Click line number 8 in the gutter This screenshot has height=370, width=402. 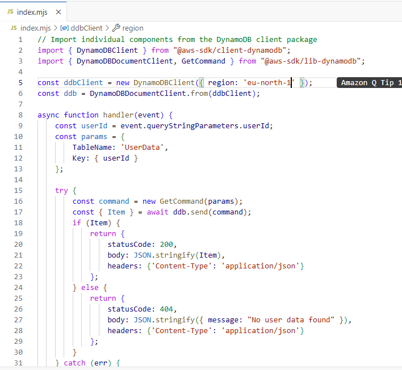click(20, 115)
